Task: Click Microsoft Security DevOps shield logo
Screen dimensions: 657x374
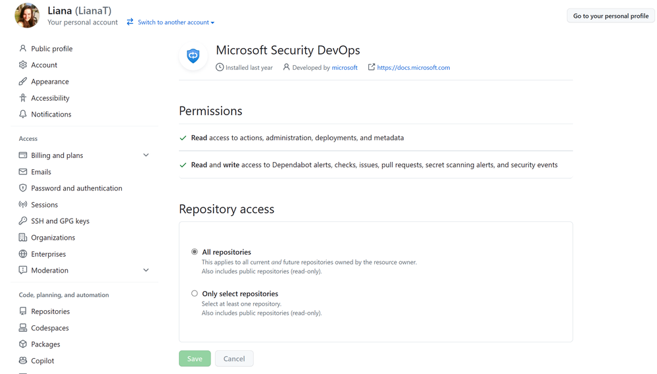Action: (x=193, y=56)
